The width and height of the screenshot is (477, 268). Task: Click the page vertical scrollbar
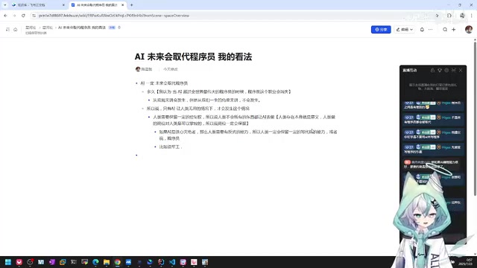pos(475,118)
